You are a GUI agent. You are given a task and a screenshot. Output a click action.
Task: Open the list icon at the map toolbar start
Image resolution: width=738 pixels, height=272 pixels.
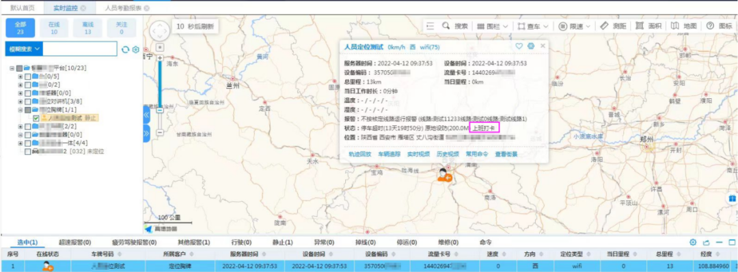point(430,26)
